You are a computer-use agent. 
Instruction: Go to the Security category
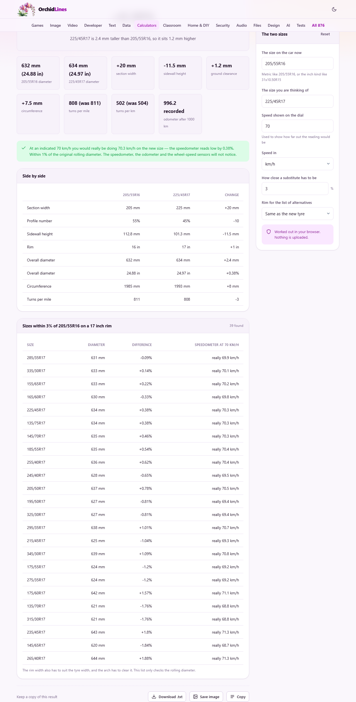(222, 25)
